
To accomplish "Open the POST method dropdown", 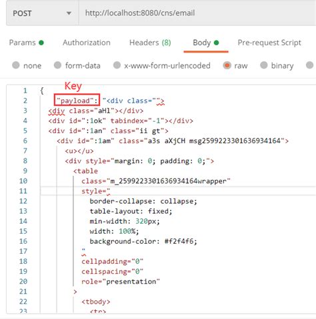I will [x=43, y=13].
